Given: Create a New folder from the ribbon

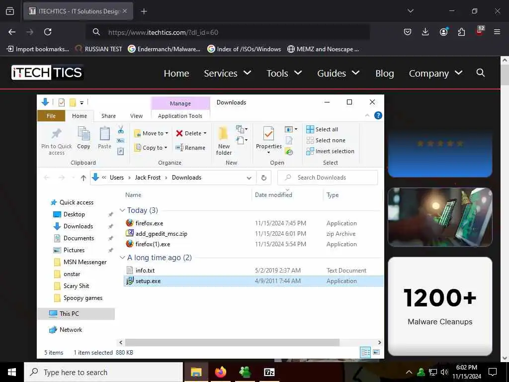Looking at the screenshot, I should coord(224,140).
